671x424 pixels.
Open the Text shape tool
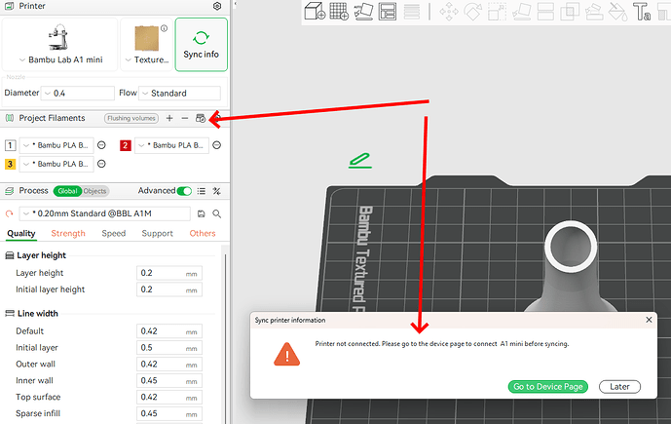(642, 12)
